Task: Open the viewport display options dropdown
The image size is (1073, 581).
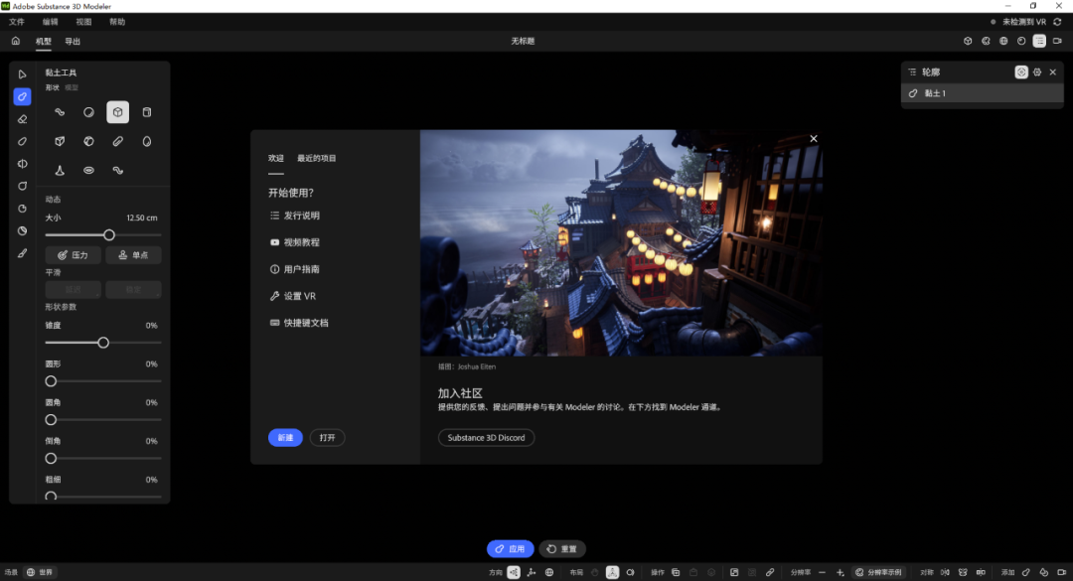Action: coord(1039,41)
